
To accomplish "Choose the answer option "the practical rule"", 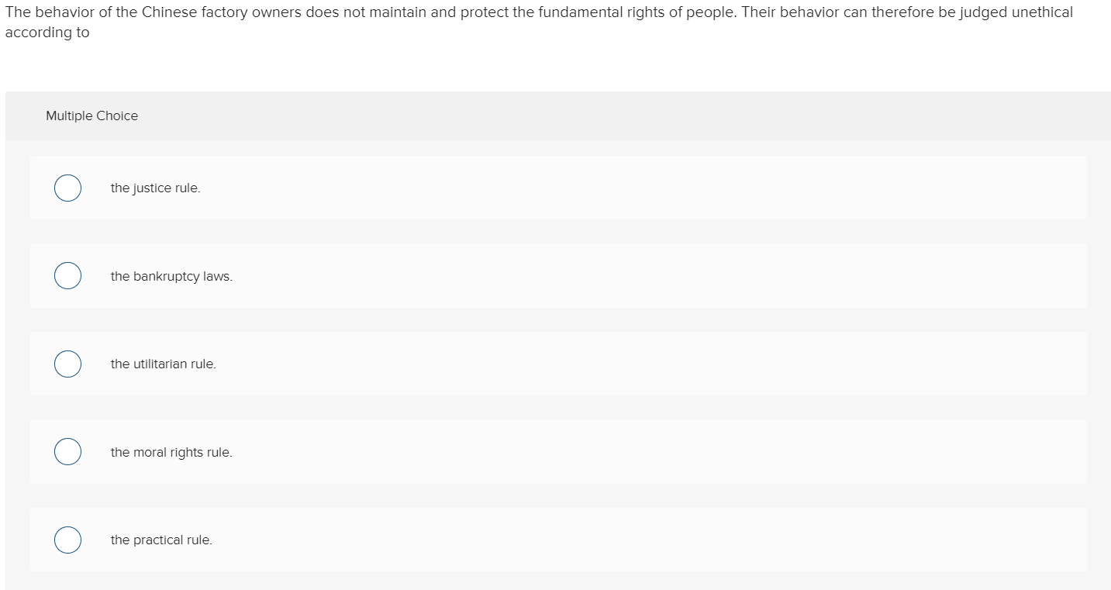I will pos(161,540).
